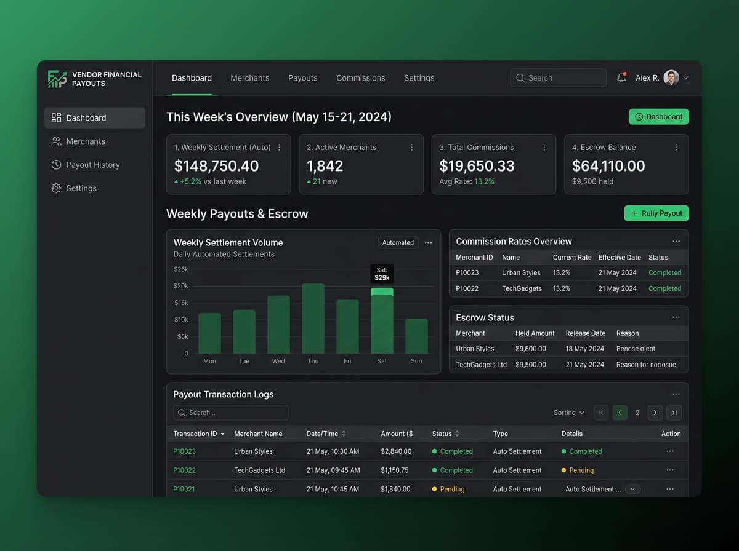The height and width of the screenshot is (551, 739).
Task: Sort by Transaction ID column arrow
Action: coord(222,434)
